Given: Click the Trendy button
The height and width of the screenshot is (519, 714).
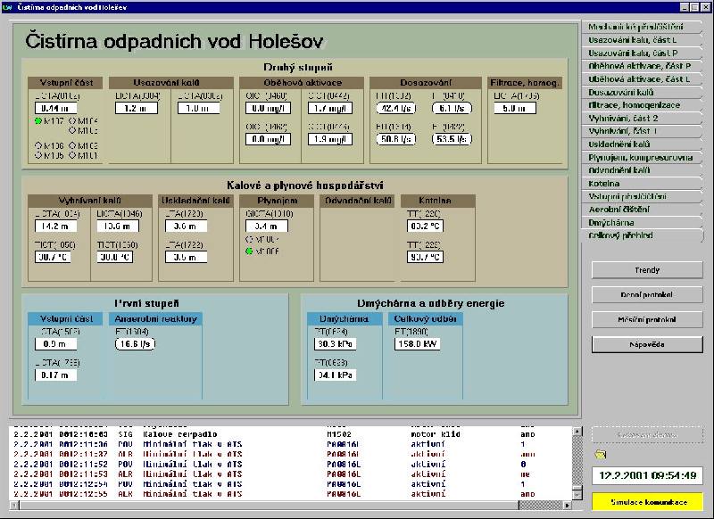Looking at the screenshot, I should (647, 270).
